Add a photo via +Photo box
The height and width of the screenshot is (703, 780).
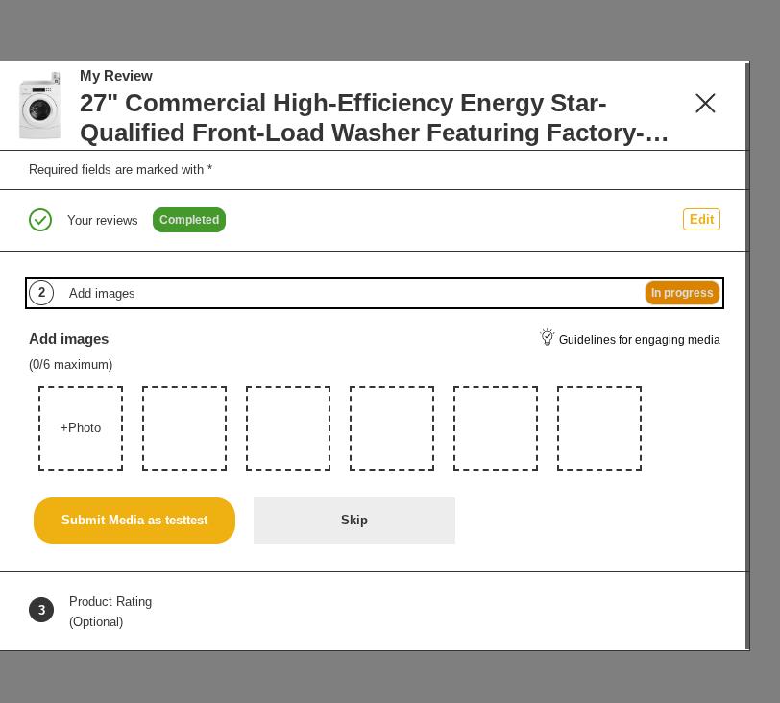81,428
